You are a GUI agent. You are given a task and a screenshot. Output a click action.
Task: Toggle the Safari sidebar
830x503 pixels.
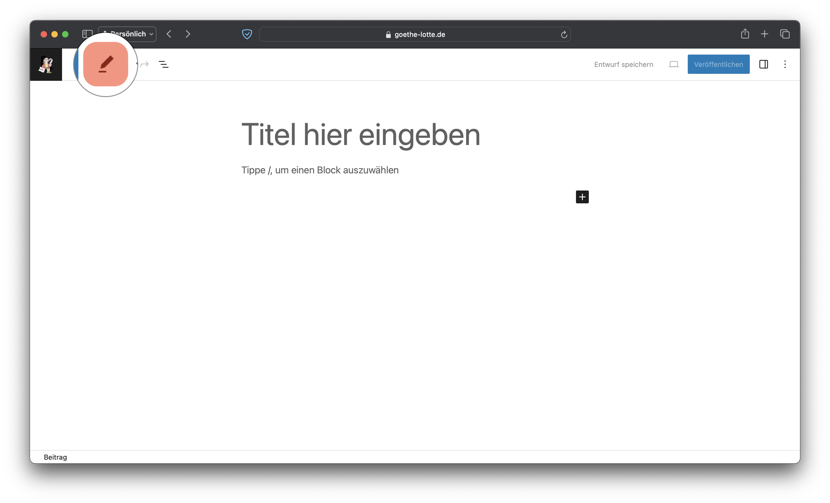[87, 34]
